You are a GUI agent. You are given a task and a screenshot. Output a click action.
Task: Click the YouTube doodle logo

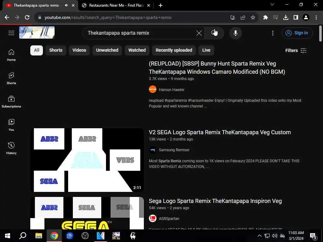coord(37,32)
